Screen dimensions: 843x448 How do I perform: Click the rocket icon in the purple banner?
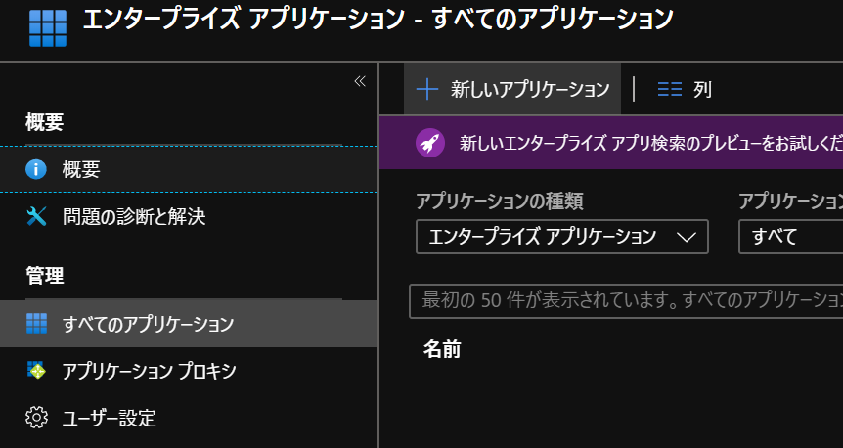pyautogui.click(x=430, y=143)
